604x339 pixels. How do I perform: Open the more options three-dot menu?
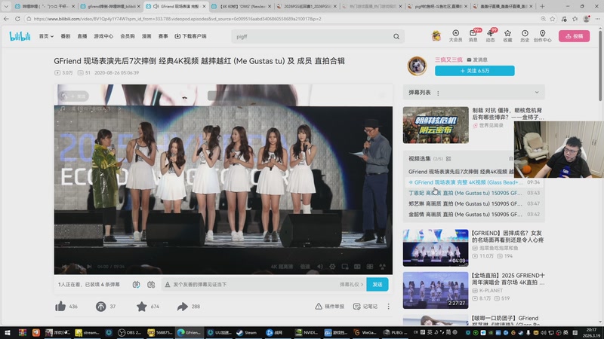pyautogui.click(x=388, y=307)
